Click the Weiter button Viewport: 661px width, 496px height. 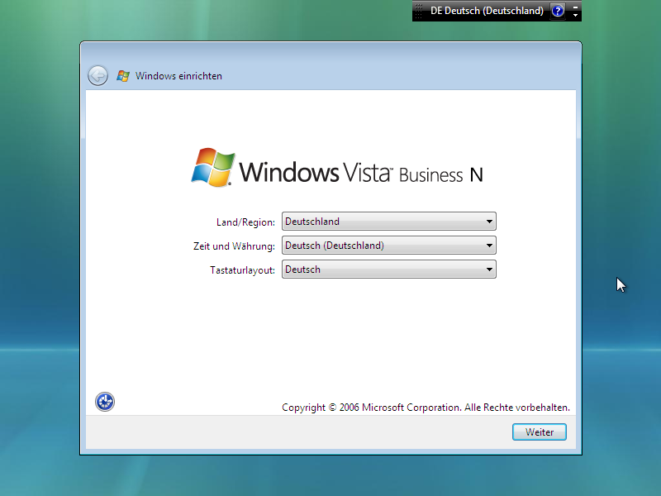[540, 432]
